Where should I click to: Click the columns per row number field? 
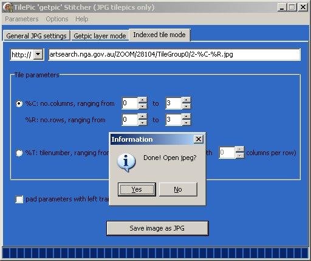(x=227, y=153)
